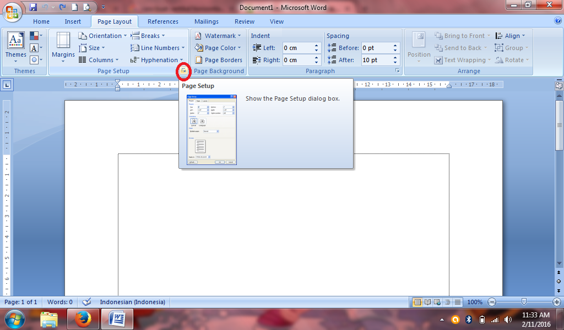Decrease Indent Right value
The image size is (564, 330).
click(317, 63)
